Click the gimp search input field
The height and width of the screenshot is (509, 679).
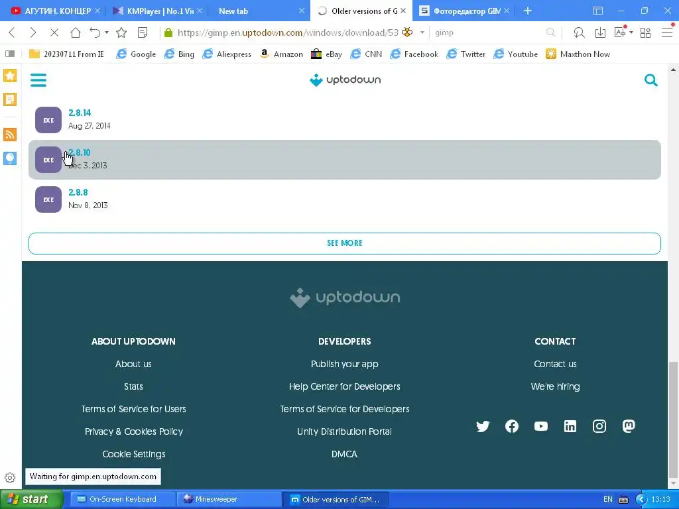point(489,32)
